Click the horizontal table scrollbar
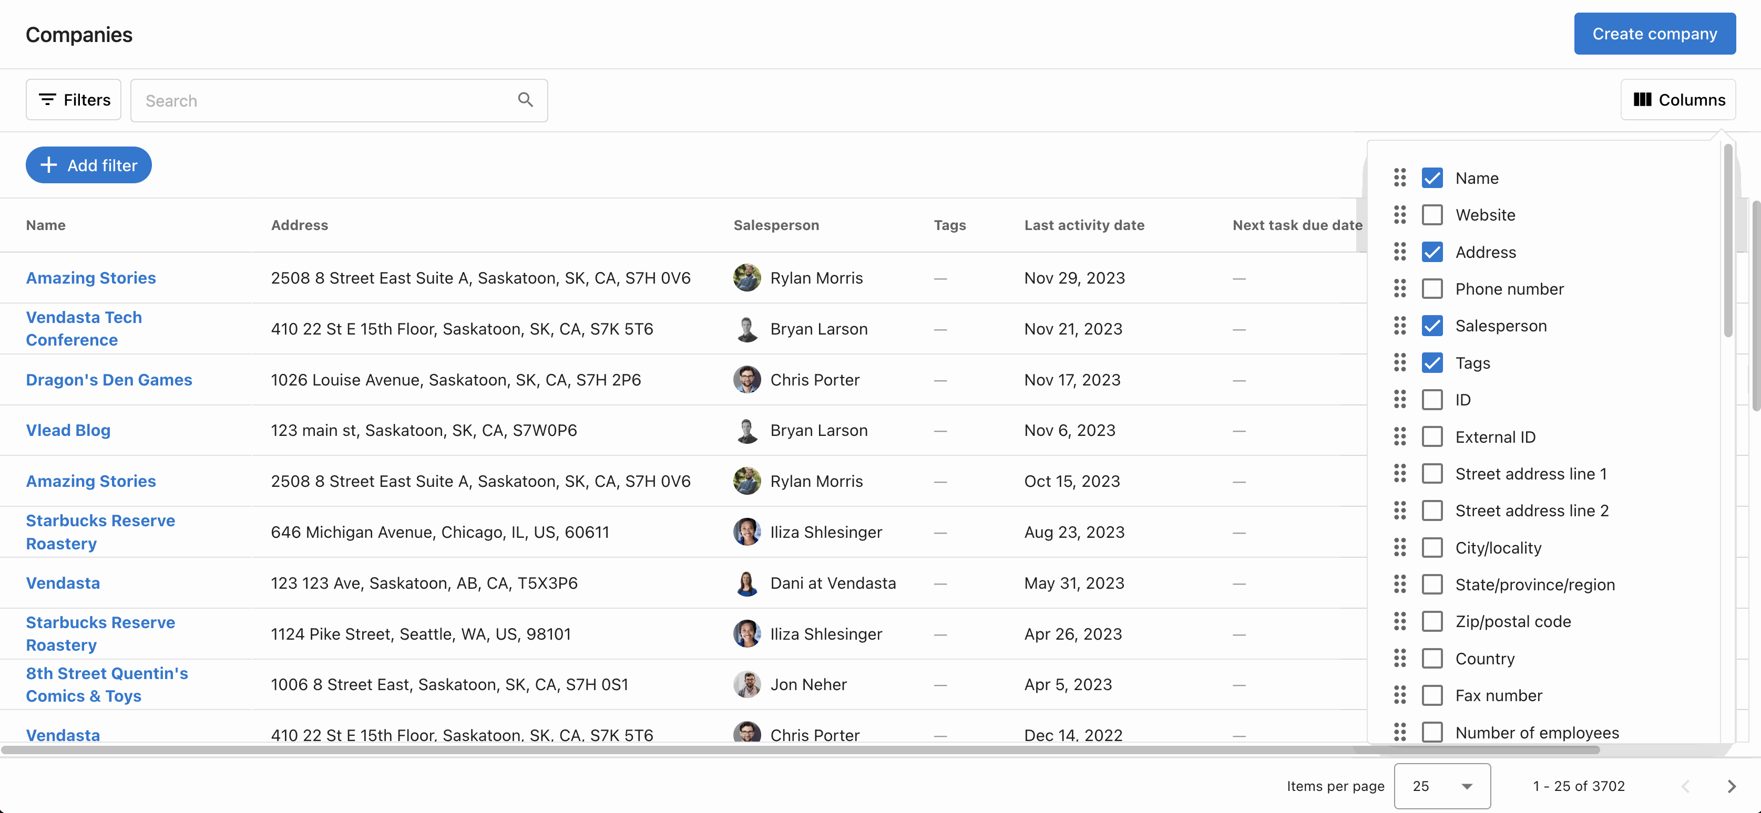 click(x=800, y=749)
